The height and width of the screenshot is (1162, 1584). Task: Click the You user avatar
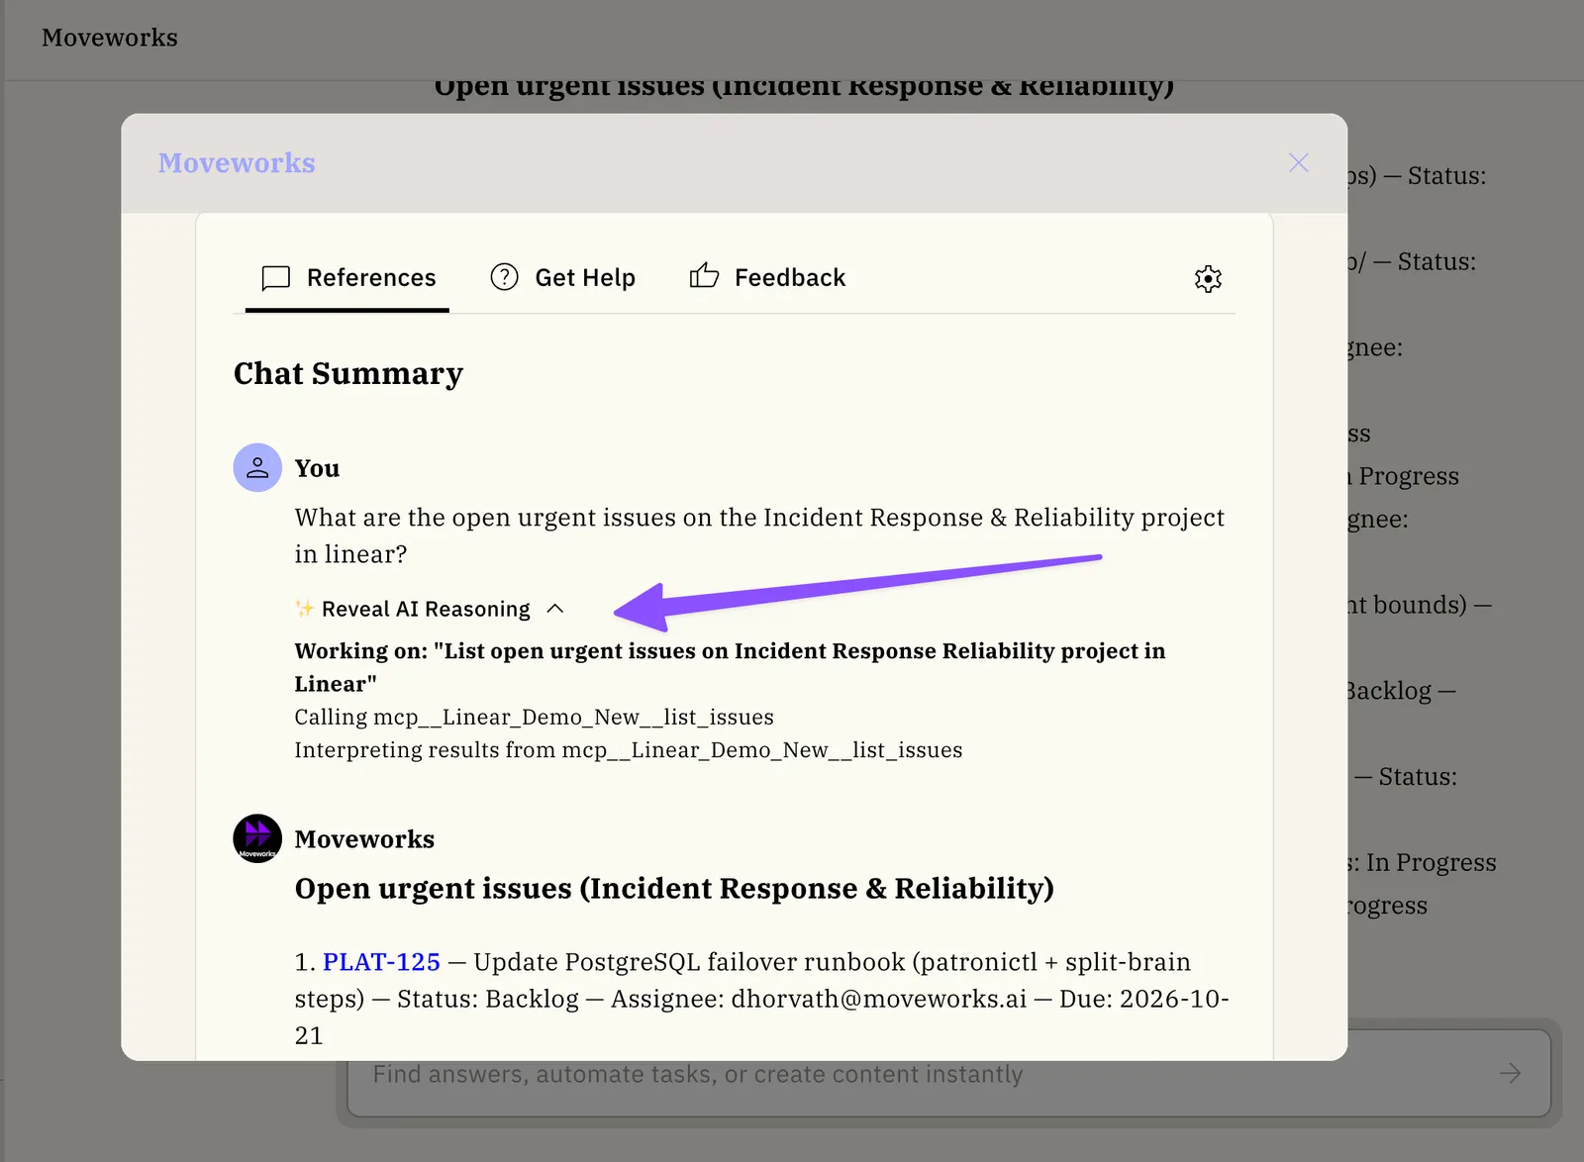[x=257, y=467]
